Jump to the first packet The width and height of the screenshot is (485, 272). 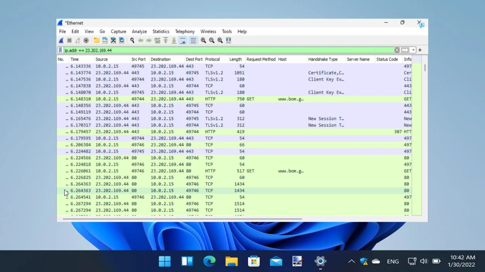click(x=166, y=40)
